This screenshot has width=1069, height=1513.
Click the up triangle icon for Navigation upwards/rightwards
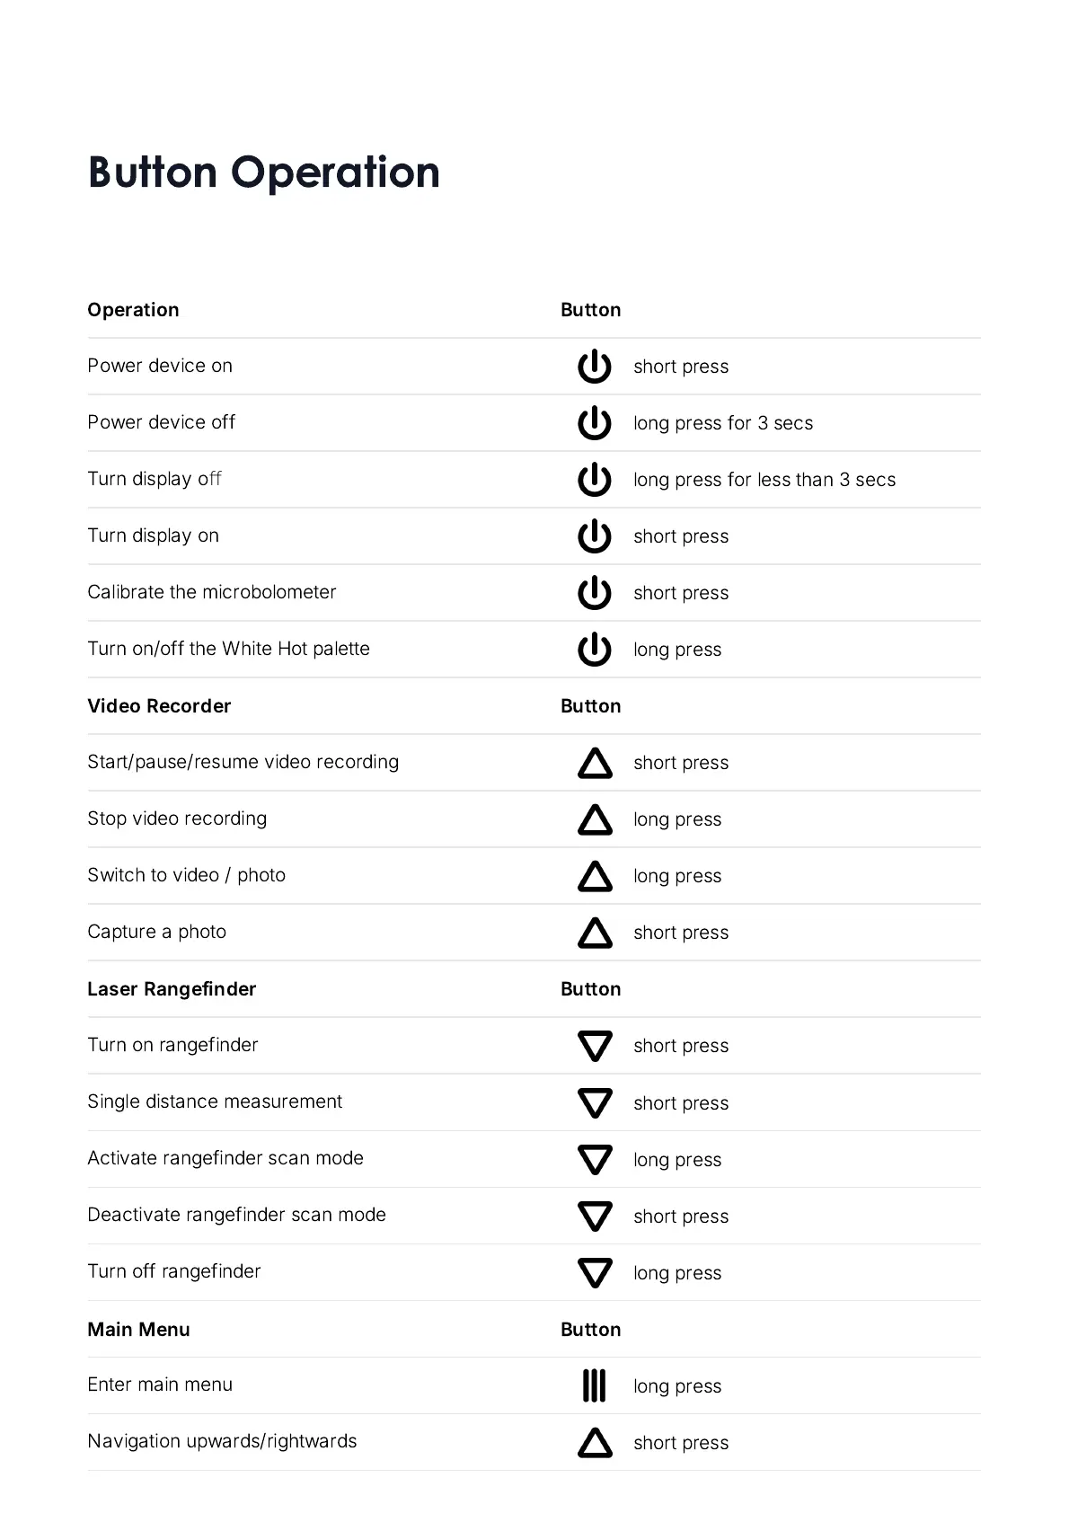pos(595,1443)
